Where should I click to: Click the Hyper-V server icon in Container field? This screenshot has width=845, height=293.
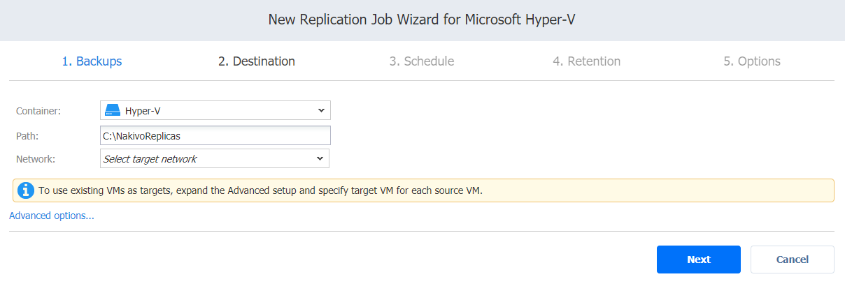coord(112,110)
